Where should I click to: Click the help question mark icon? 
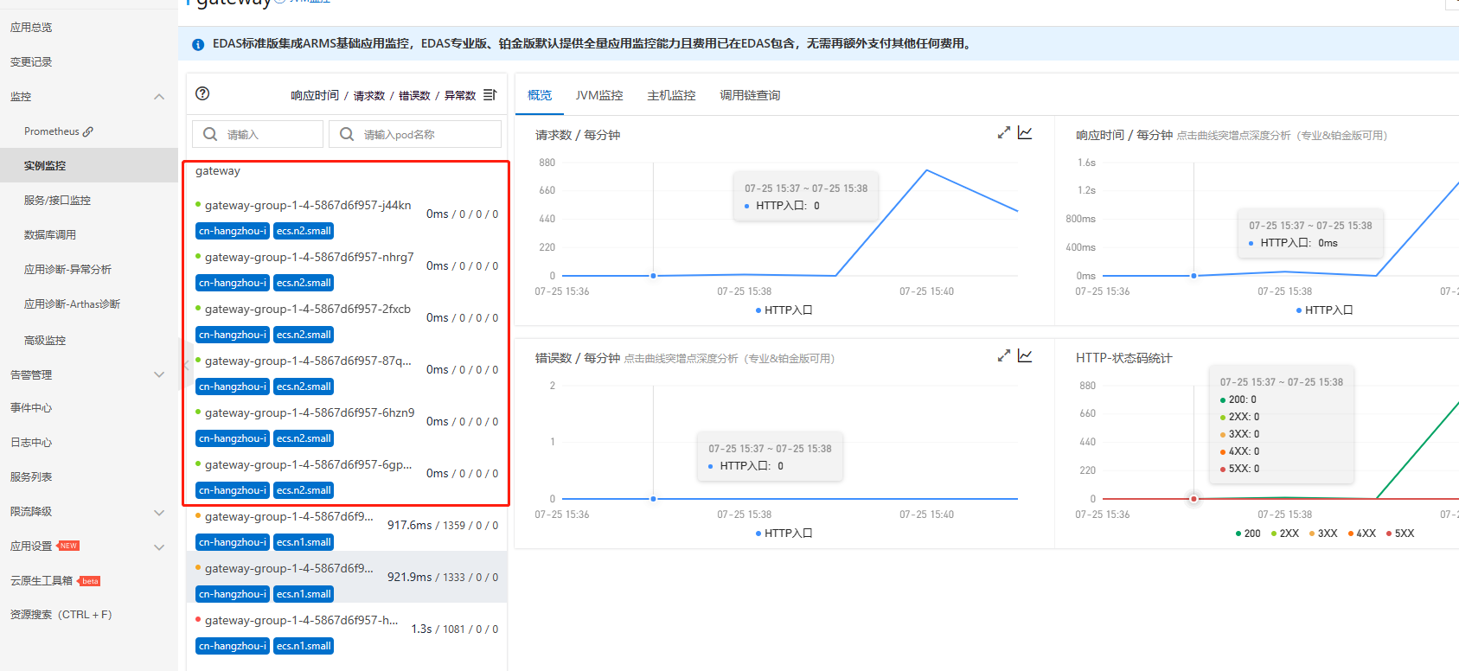pos(202,93)
